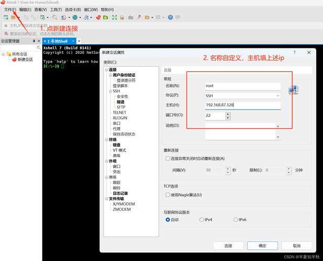Toggle full screen with the green arrows icon
323x261 pixels.
click(x=114, y=17)
